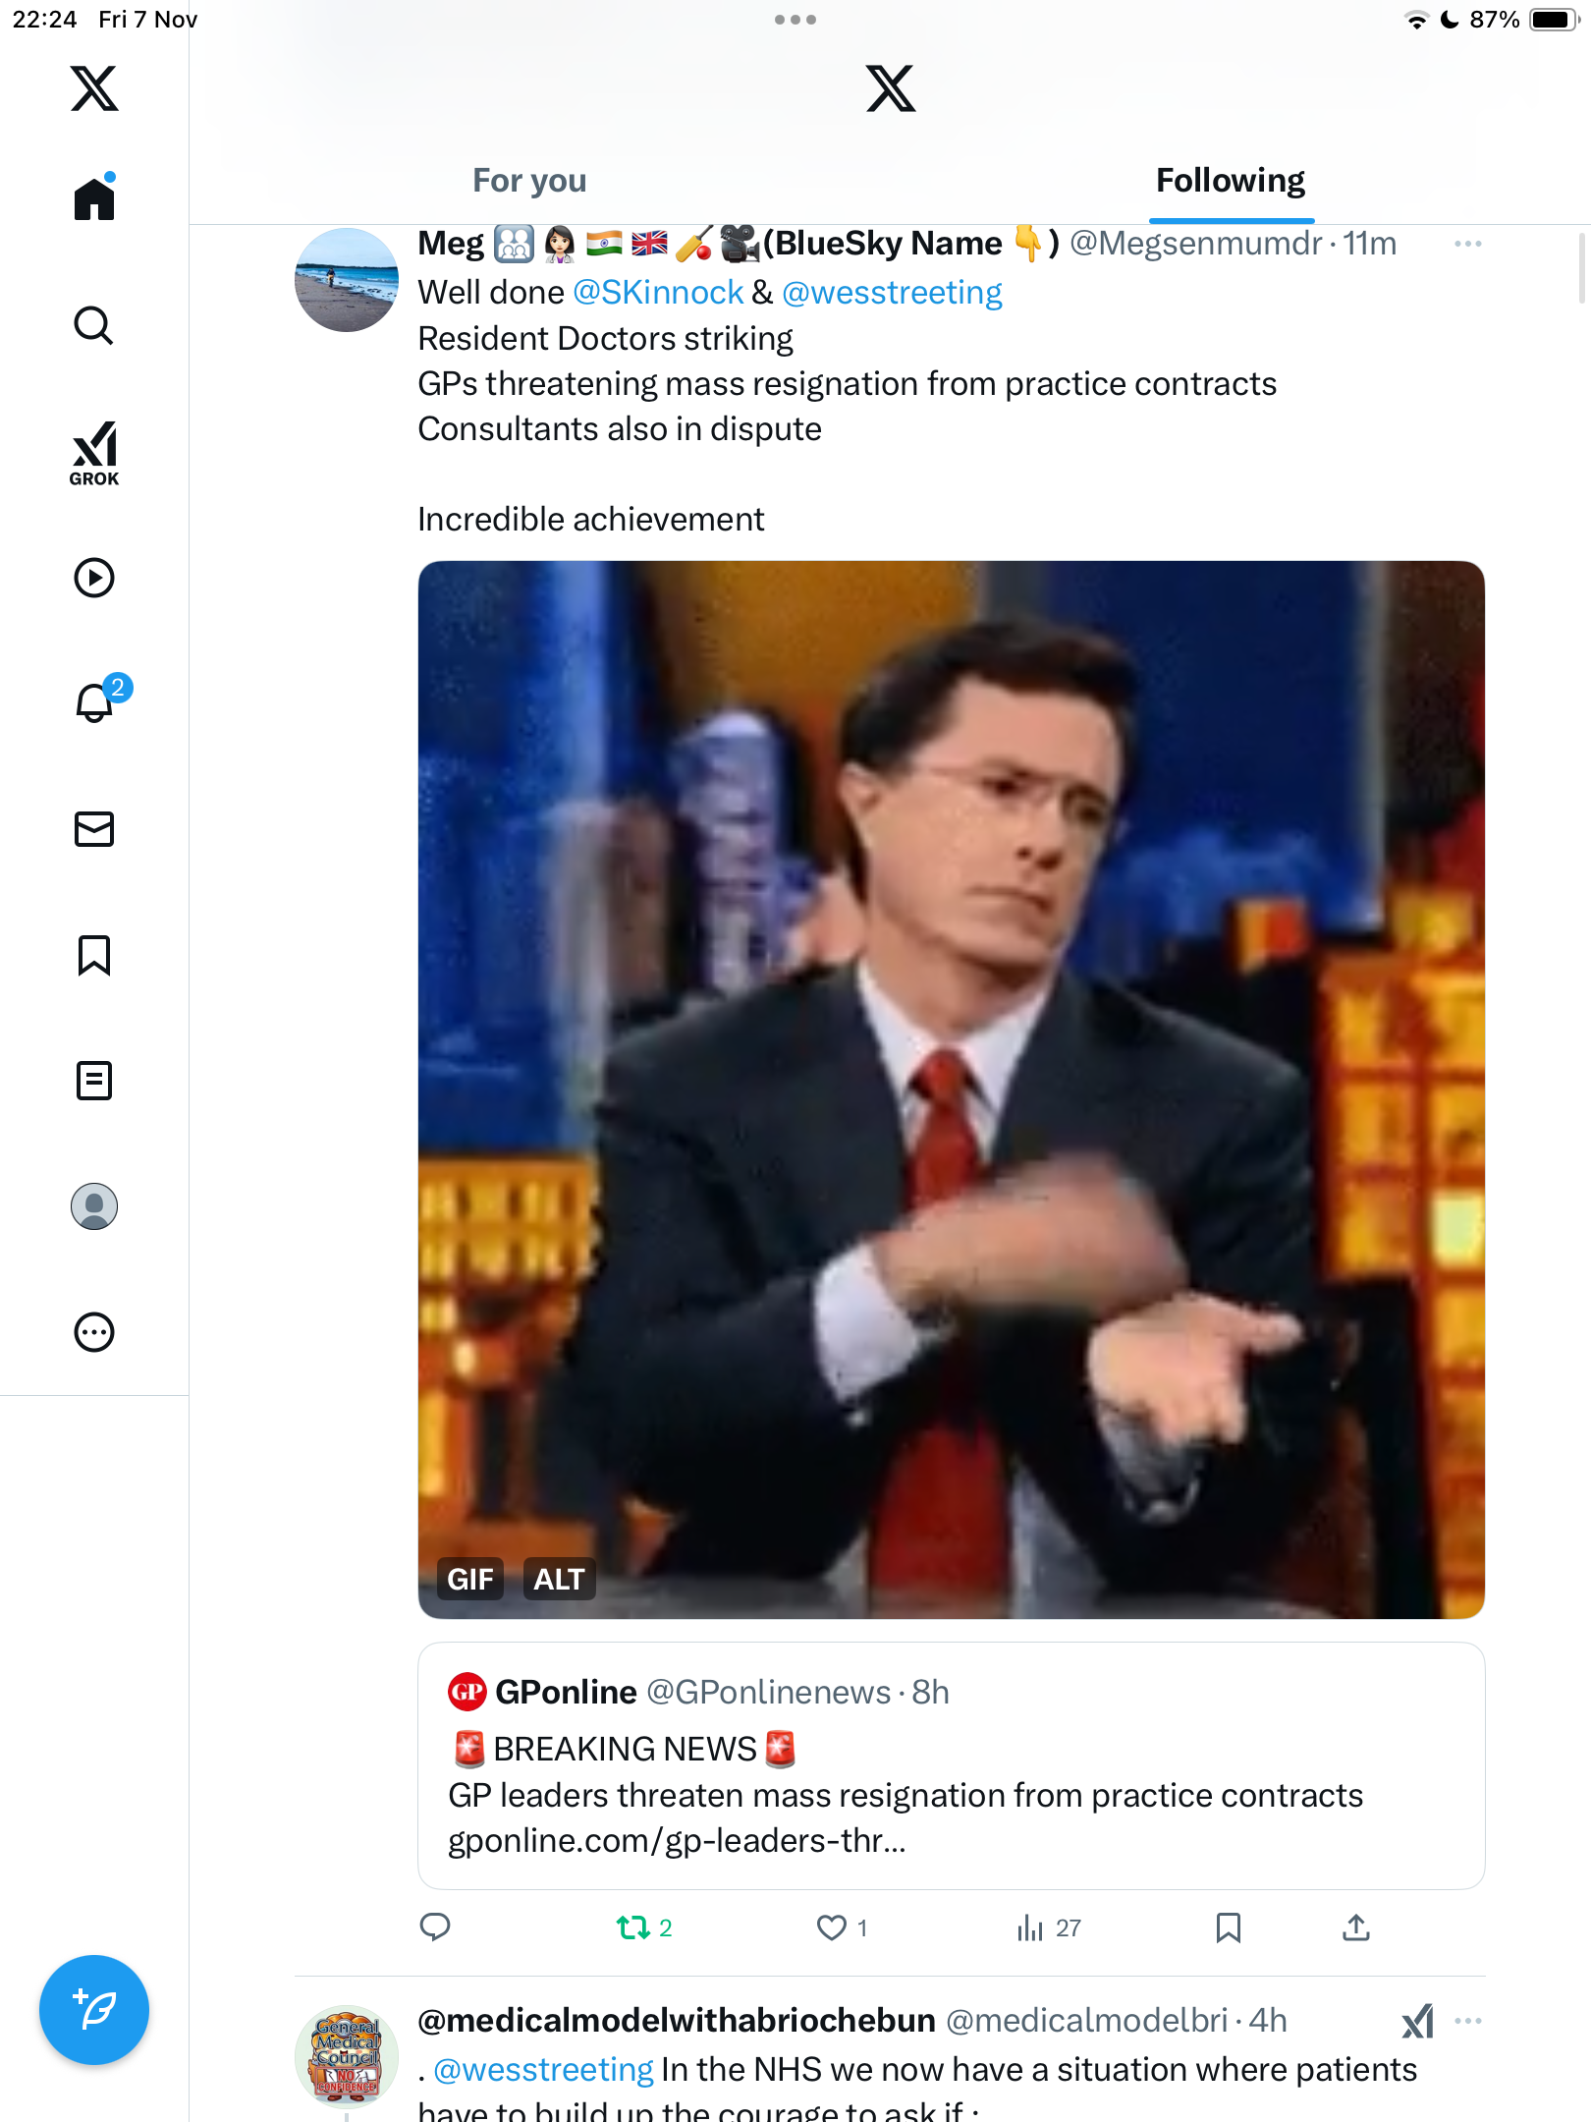Show ALT description of the GIF
This screenshot has height=2122, width=1591.
[559, 1579]
